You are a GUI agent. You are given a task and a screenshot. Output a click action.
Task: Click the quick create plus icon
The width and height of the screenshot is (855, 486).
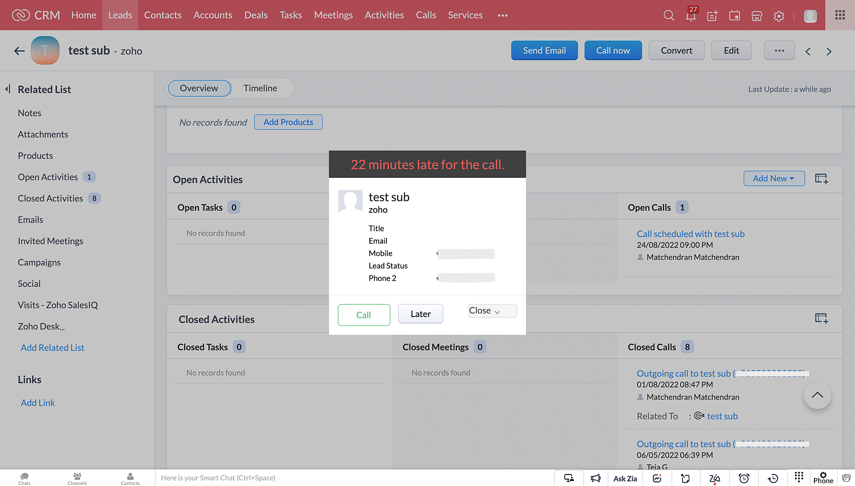point(712,16)
